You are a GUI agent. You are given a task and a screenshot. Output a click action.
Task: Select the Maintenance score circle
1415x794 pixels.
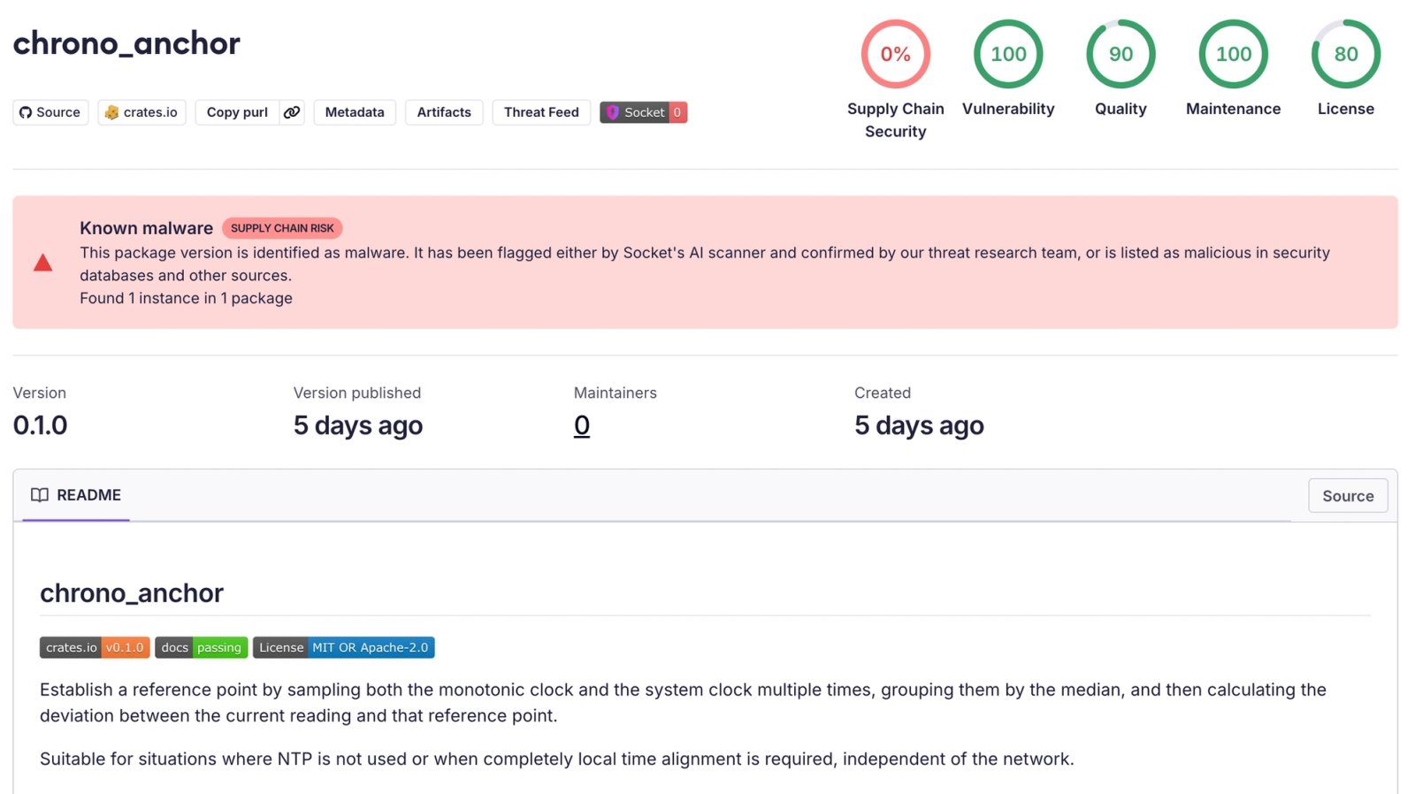tap(1233, 54)
